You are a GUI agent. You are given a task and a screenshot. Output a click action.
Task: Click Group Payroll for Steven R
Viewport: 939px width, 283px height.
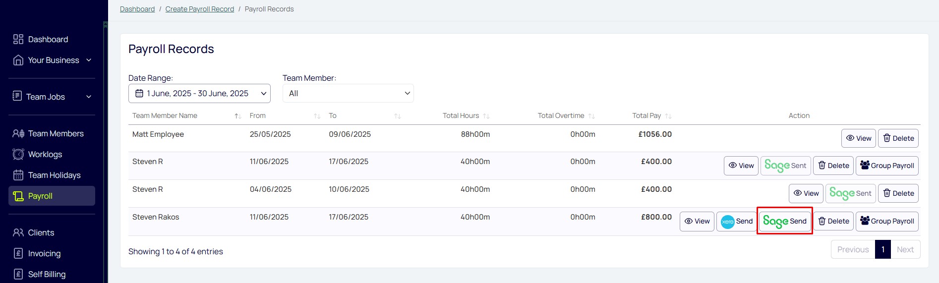click(887, 166)
